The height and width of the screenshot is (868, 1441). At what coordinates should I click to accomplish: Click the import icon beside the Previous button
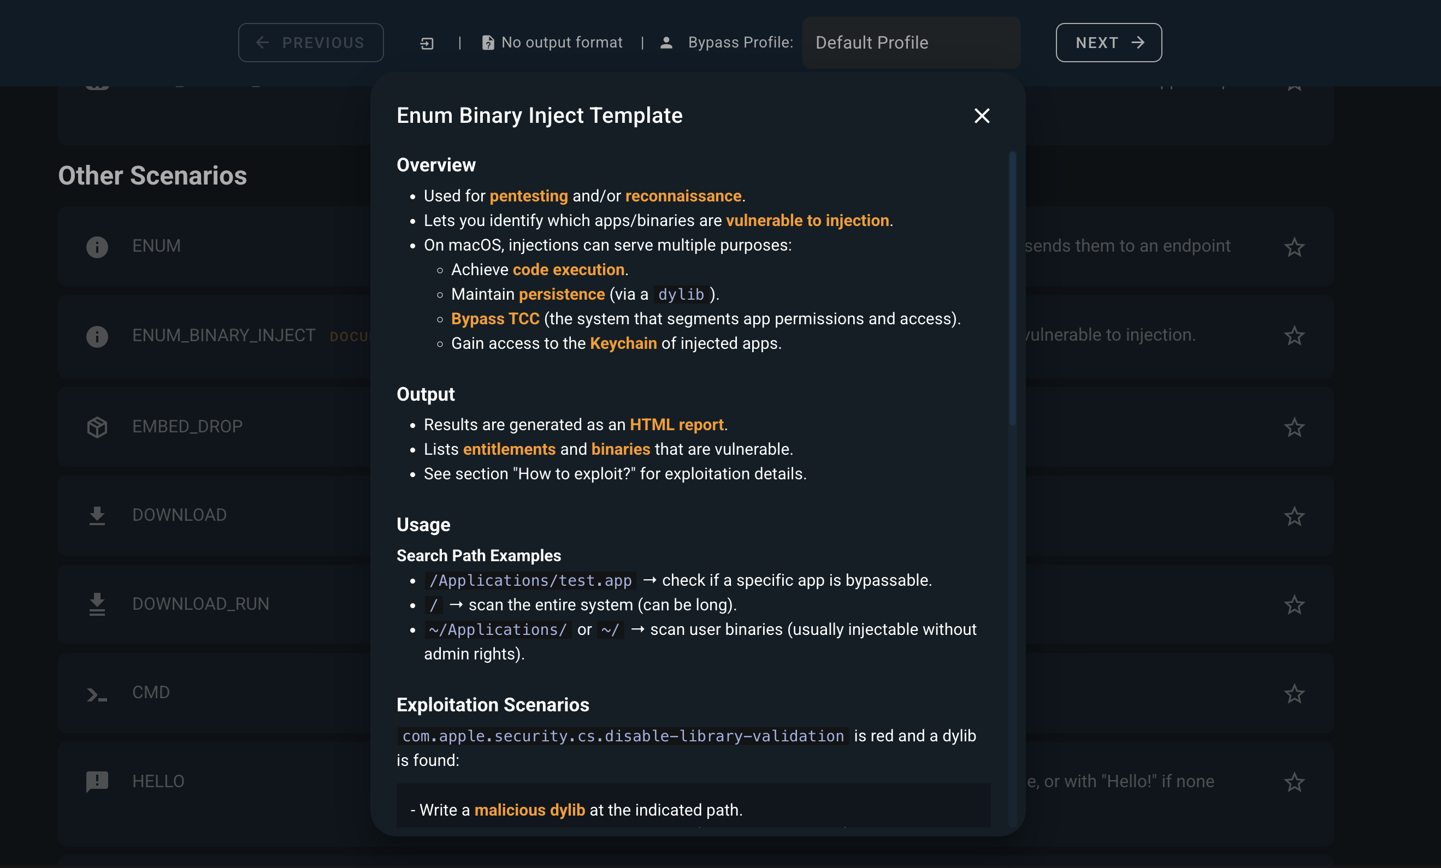[x=427, y=43]
